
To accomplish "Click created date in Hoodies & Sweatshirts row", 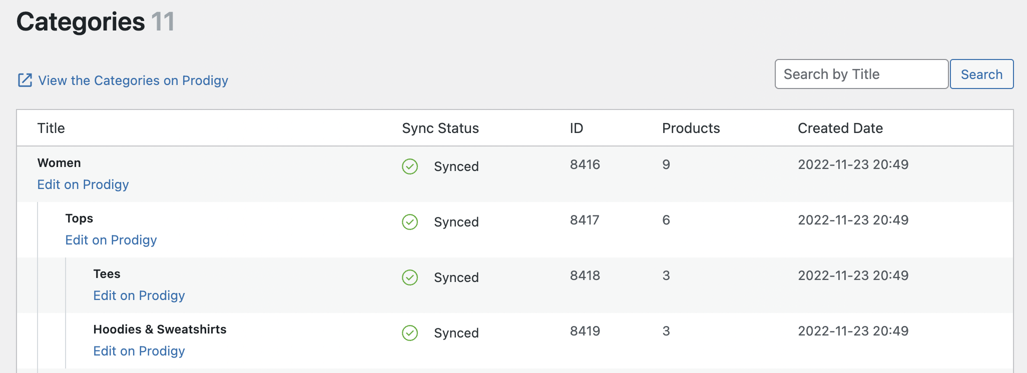I will click(x=853, y=331).
